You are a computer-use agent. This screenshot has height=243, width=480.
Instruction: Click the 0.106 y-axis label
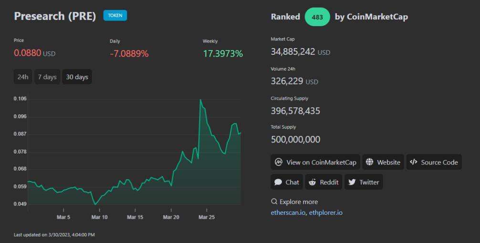(20, 99)
